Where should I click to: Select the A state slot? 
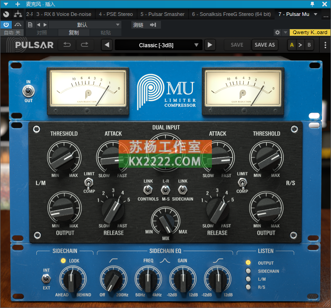tap(292, 45)
